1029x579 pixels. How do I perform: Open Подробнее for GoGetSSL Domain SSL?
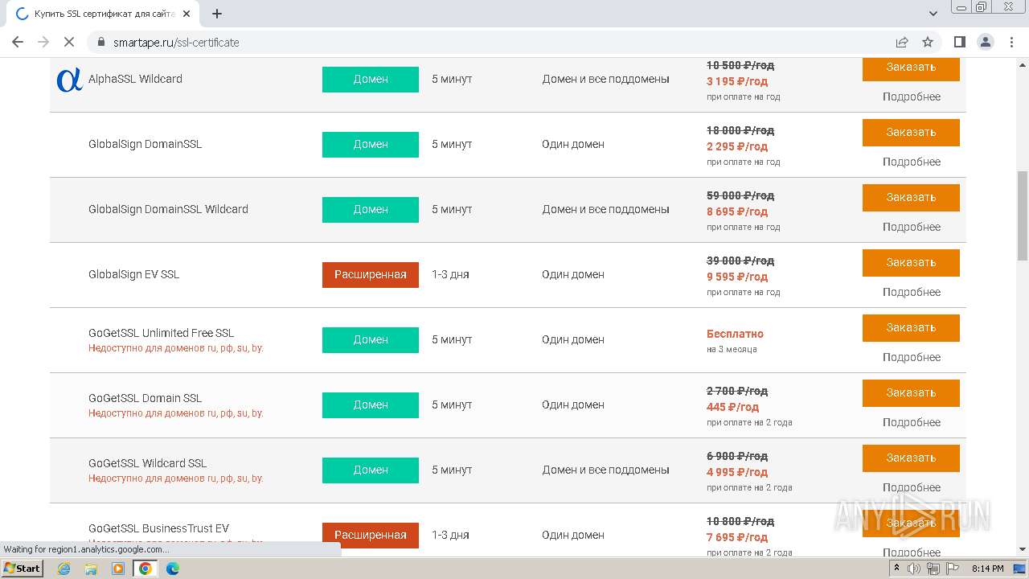pos(911,422)
